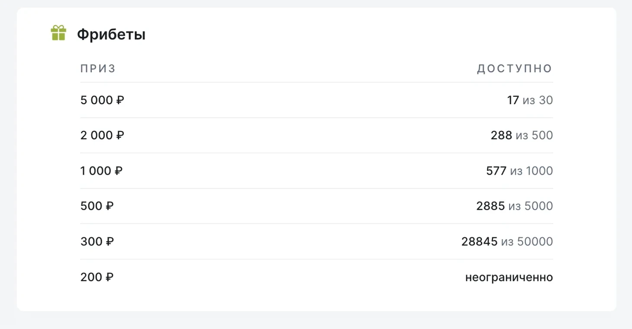This screenshot has width=632, height=329.
Task: Click the total text "из 30"
Action: (538, 100)
